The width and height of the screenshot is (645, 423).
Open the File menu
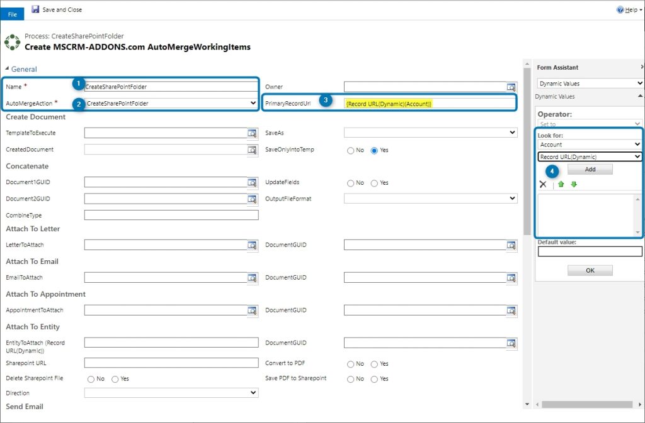click(12, 13)
